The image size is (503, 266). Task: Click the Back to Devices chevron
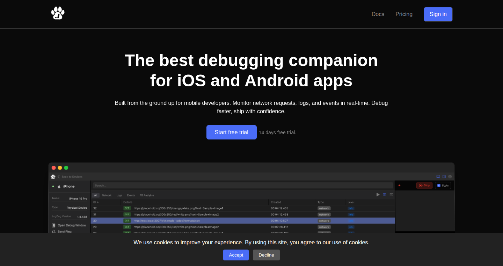point(59,177)
